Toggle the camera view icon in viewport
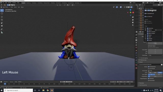The image size is (163, 92). click(x=133, y=22)
